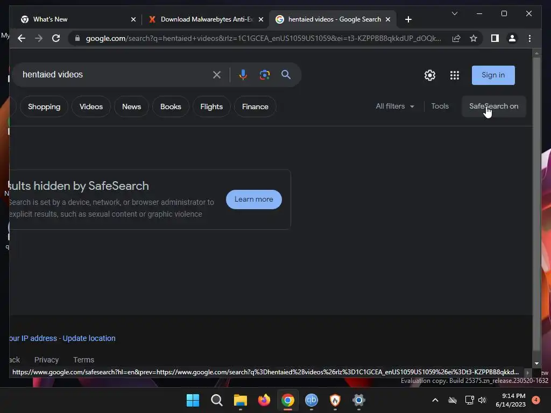Image resolution: width=551 pixels, height=413 pixels.
Task: Open volume control in system tray
Action: click(x=482, y=400)
